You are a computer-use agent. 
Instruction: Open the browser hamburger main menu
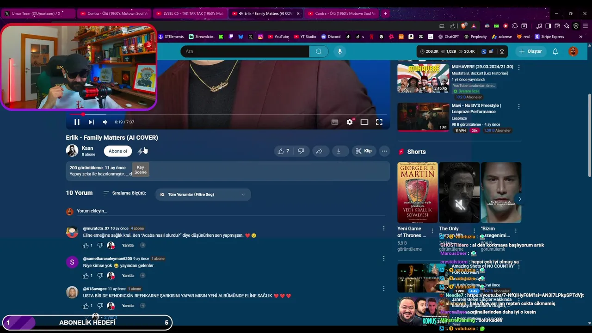pyautogui.click(x=585, y=26)
